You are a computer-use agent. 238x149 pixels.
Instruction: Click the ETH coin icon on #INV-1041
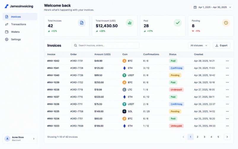tap(124, 68)
